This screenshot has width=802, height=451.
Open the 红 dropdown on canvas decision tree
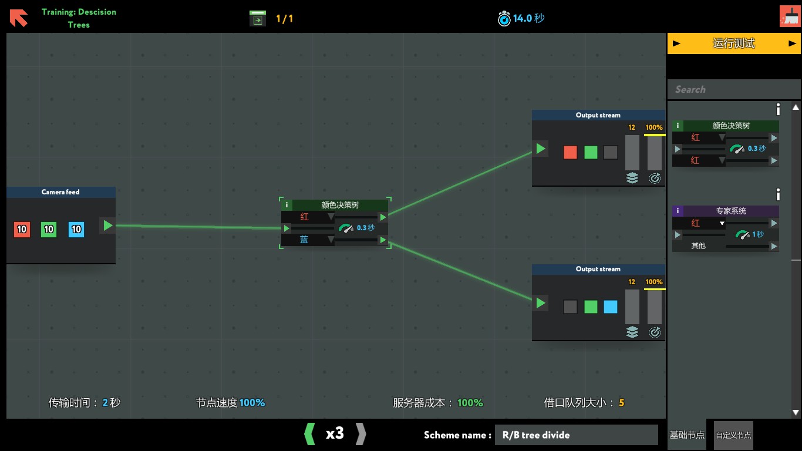(308, 217)
